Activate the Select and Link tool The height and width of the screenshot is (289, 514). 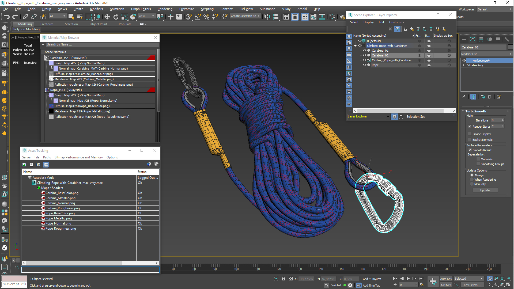25,17
